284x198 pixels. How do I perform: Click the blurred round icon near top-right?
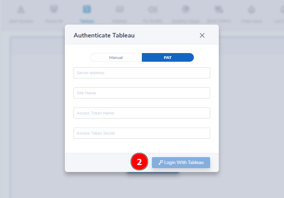[x=252, y=9]
